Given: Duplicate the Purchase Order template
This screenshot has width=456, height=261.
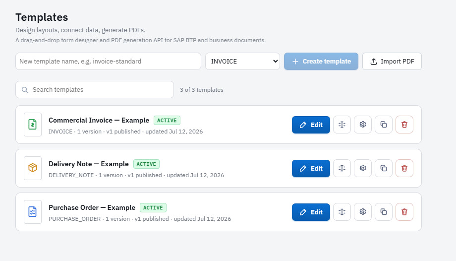Looking at the screenshot, I should 383,212.
